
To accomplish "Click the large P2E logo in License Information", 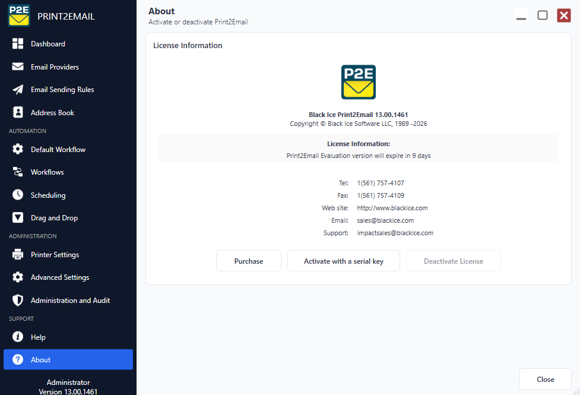I will 359,82.
